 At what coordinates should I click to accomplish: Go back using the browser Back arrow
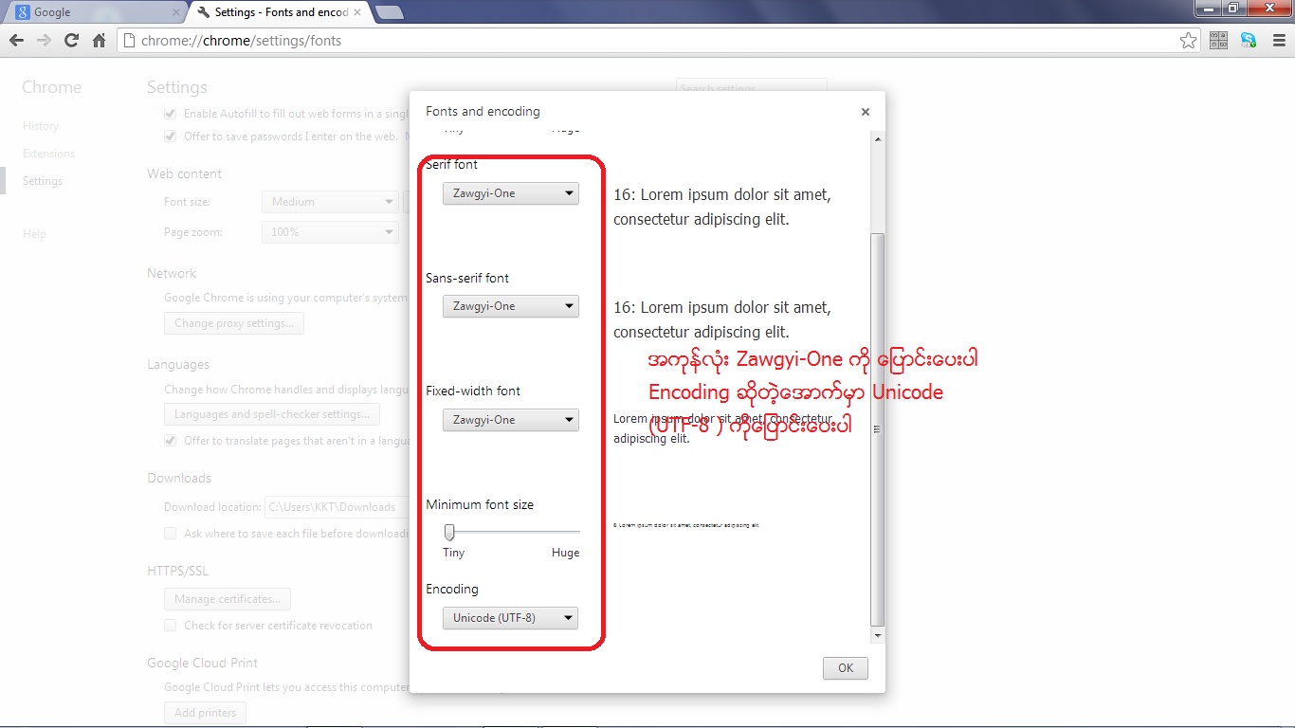(x=16, y=41)
